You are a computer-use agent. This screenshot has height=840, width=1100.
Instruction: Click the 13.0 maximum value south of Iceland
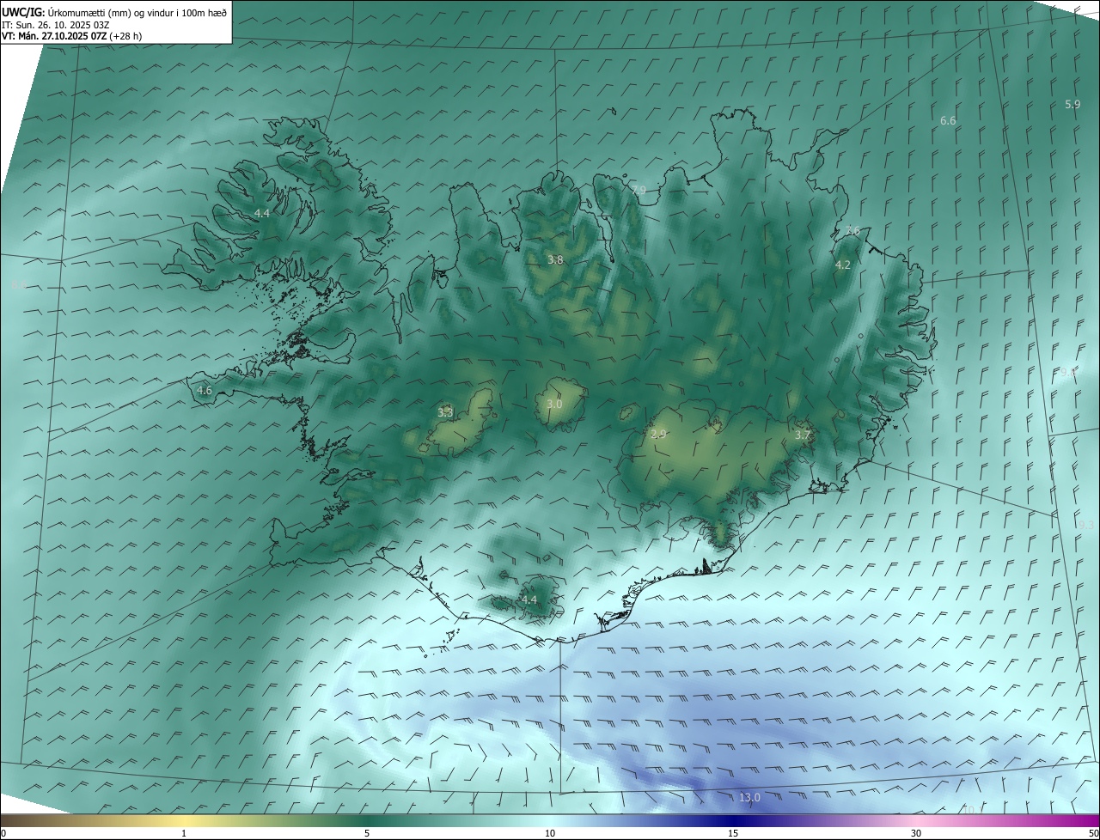(x=749, y=798)
